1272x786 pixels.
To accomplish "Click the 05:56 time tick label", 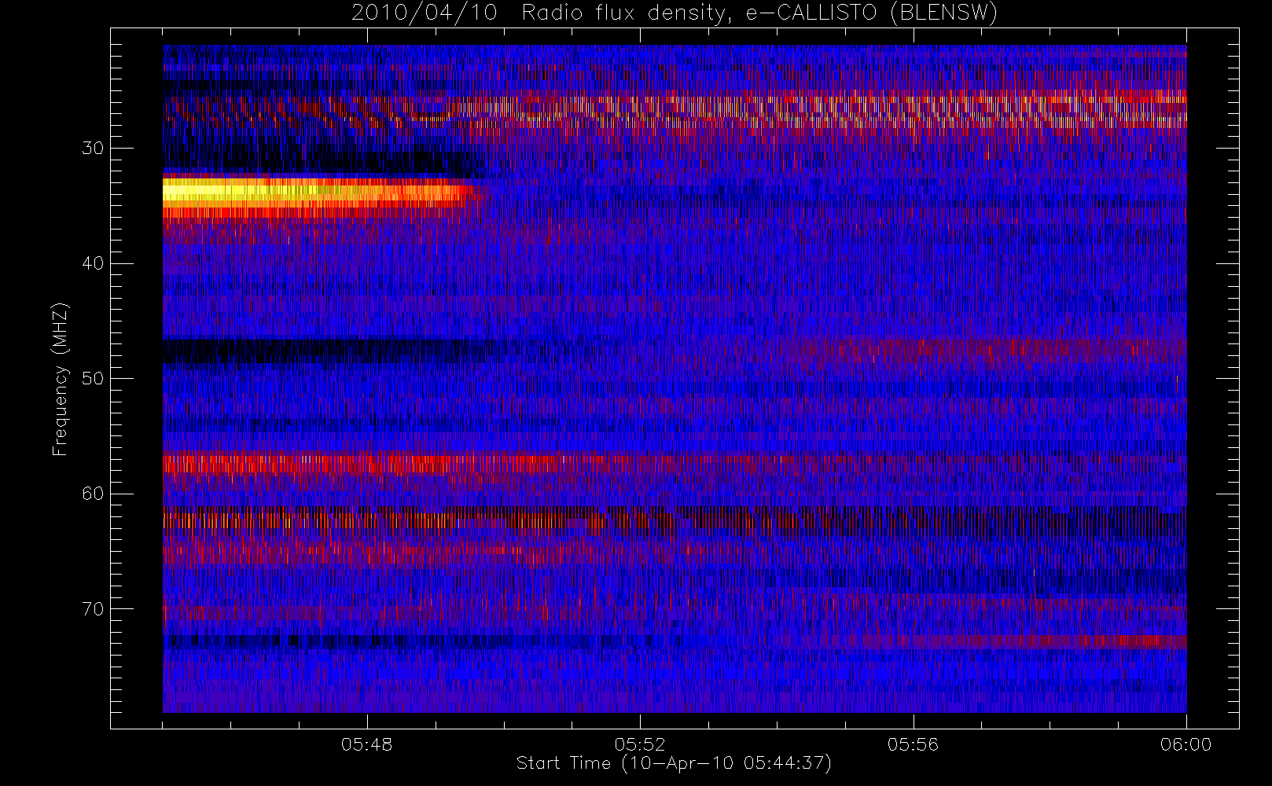I will pos(913,744).
